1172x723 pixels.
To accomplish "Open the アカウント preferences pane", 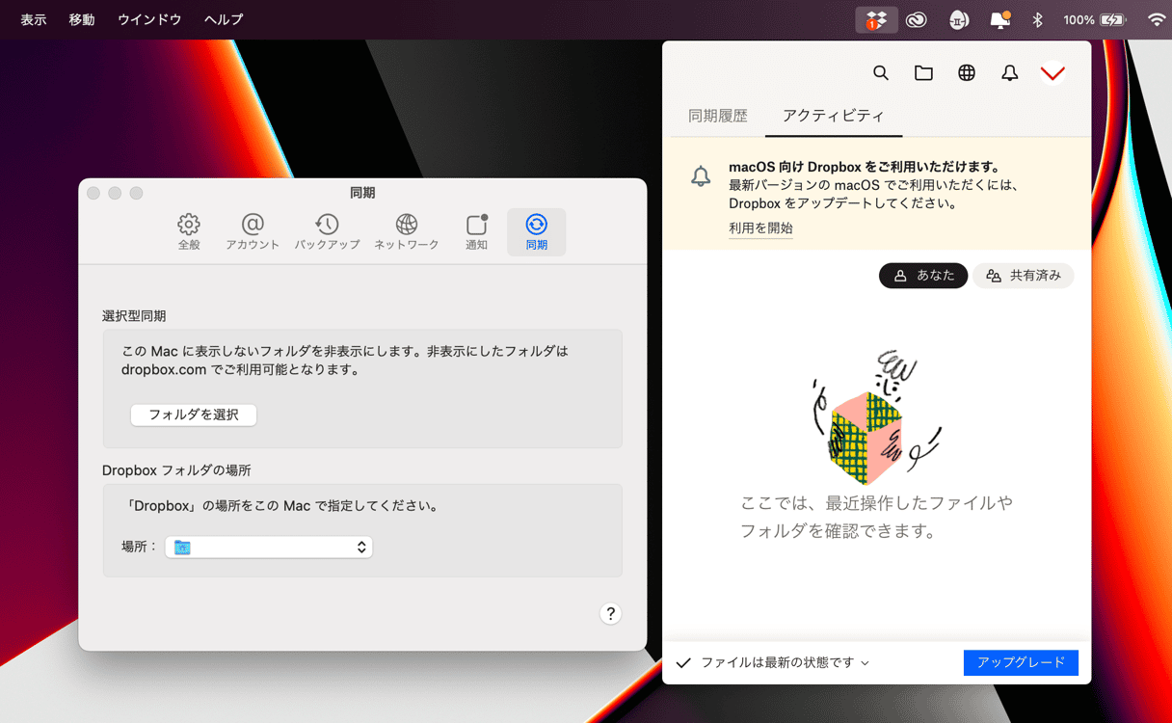I will tap(253, 232).
